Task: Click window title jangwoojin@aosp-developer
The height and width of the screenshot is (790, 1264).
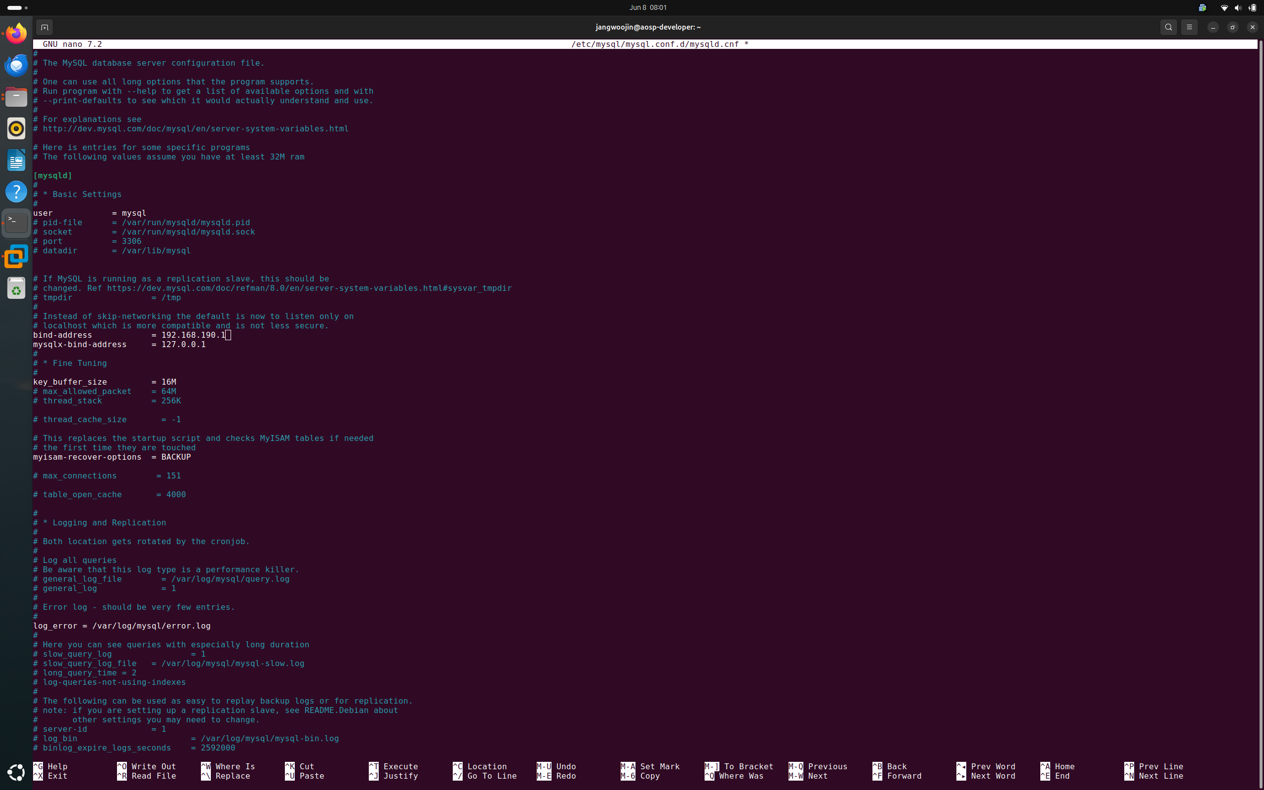Action: coord(648,27)
